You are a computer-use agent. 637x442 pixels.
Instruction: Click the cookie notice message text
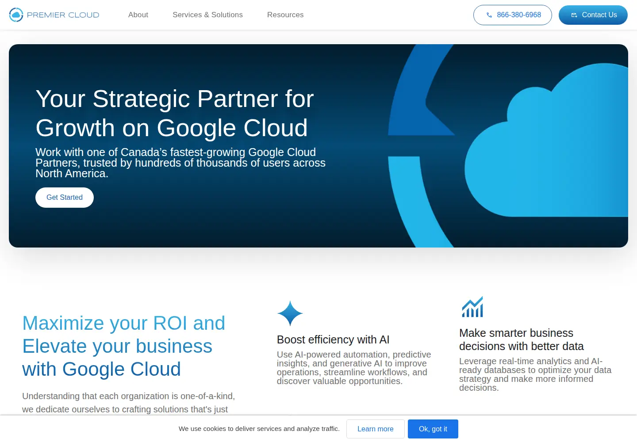pos(259,429)
